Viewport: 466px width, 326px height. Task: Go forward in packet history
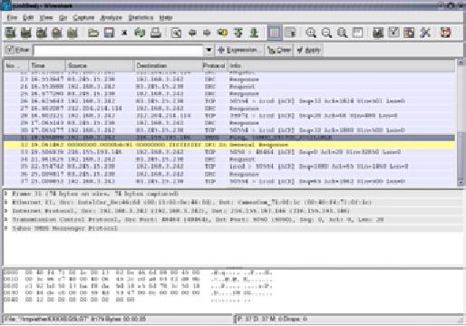coord(207,33)
